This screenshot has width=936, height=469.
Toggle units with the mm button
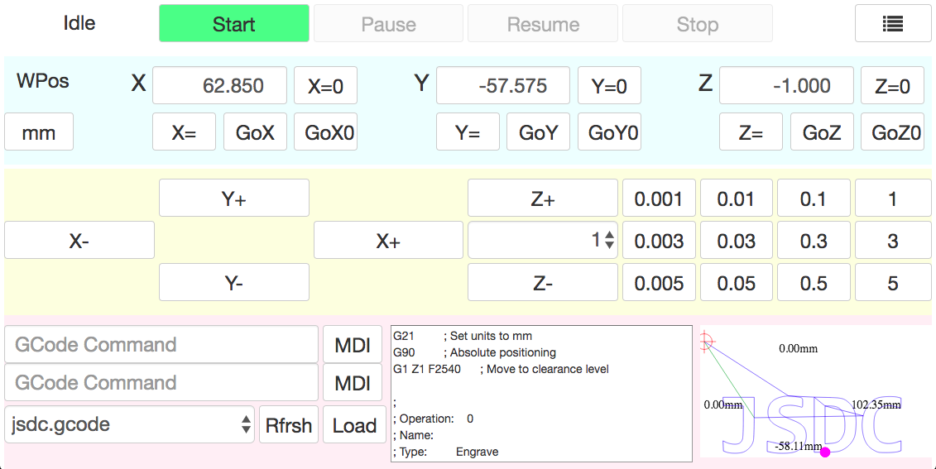(39, 132)
